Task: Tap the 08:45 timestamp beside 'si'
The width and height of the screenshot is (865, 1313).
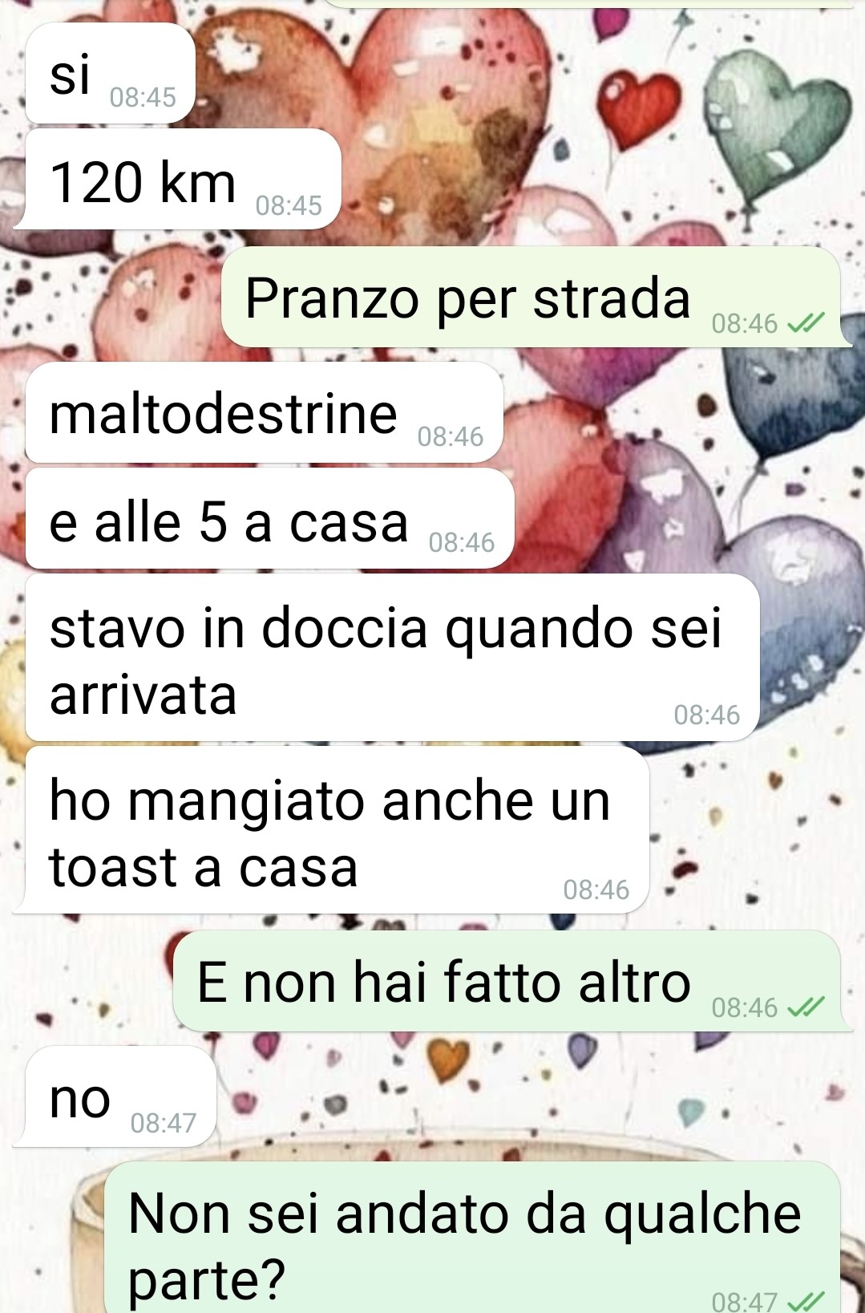Action: click(x=143, y=98)
